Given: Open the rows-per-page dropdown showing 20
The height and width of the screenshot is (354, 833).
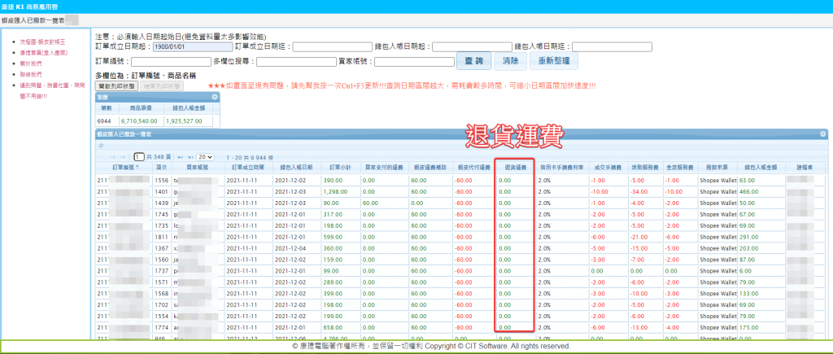Looking at the screenshot, I should pos(204,155).
